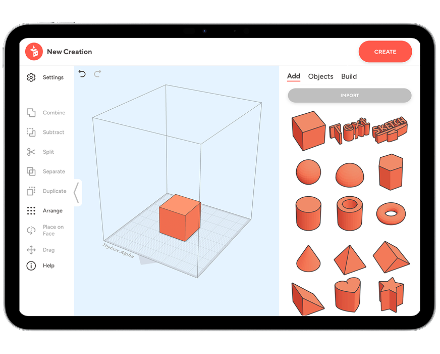Switch to the Add tab

294,76
